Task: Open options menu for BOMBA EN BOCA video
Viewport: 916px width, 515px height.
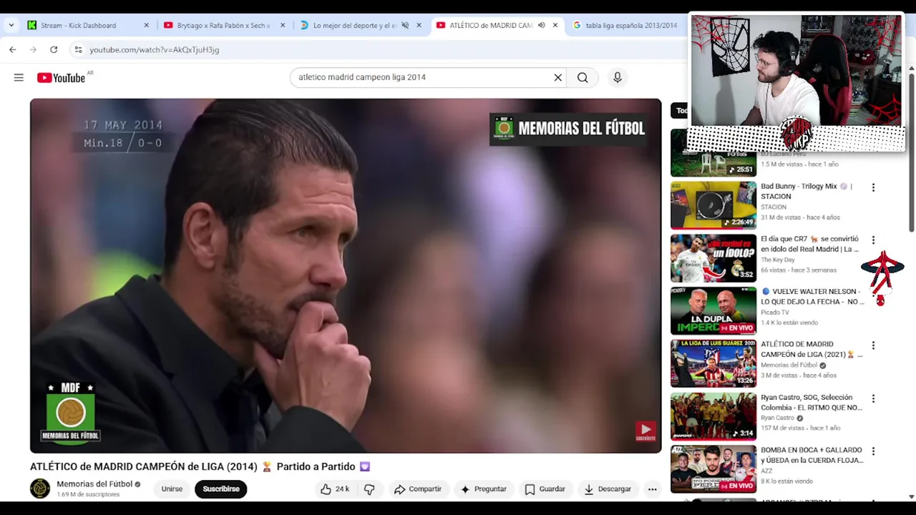Action: (873, 451)
